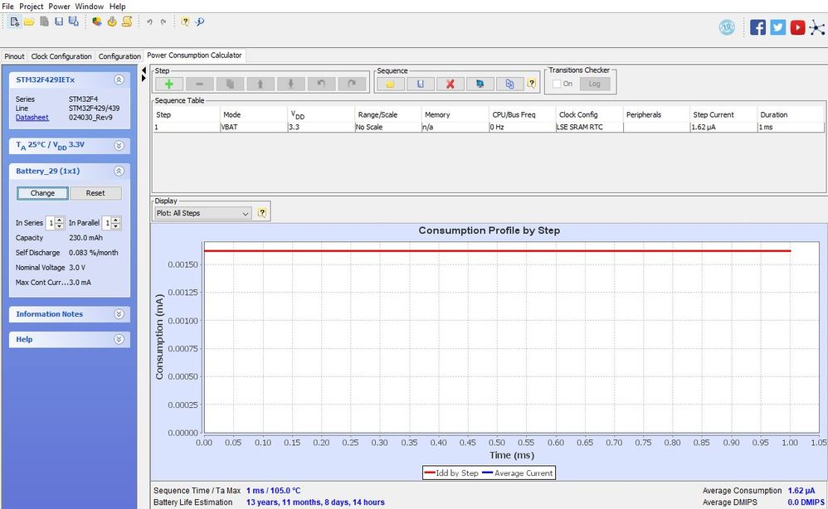The height and width of the screenshot is (509, 828).
Task: Click the Idd by Step legend entry
Action: point(451,473)
